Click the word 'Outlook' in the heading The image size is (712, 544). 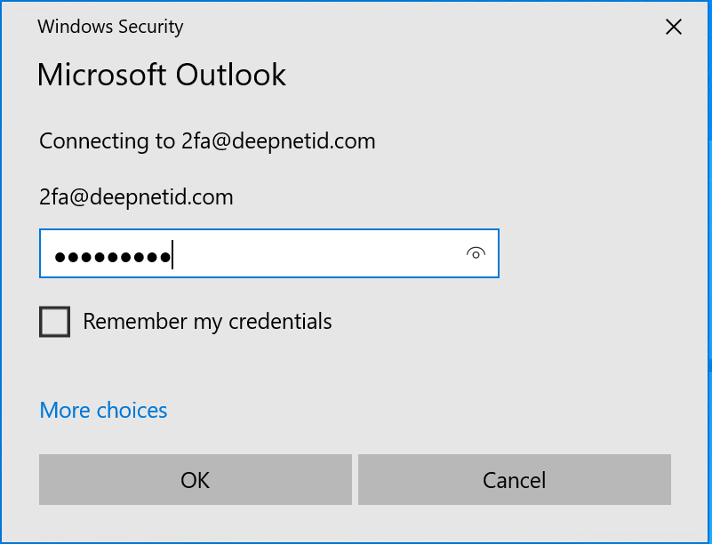pos(231,75)
